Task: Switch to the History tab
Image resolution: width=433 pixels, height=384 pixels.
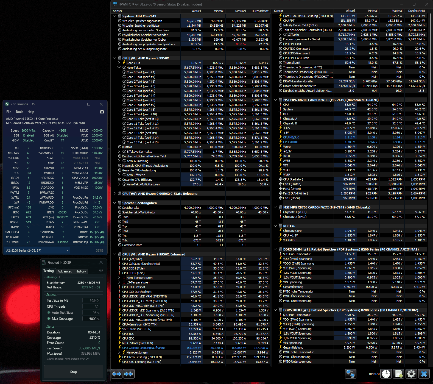Action: (81, 271)
